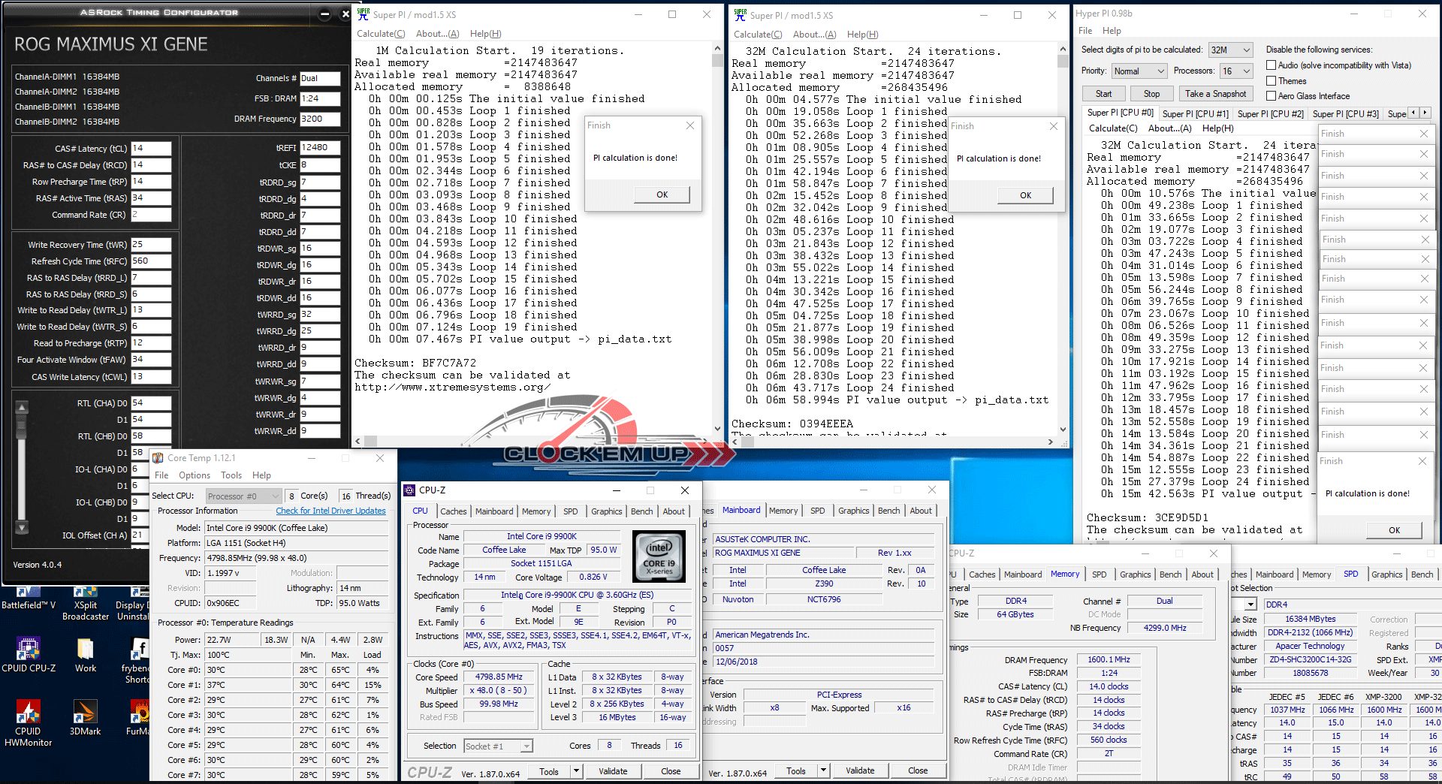Click the Core Temp title bar icon
Image resolution: width=1442 pixels, height=784 pixels.
(158, 458)
